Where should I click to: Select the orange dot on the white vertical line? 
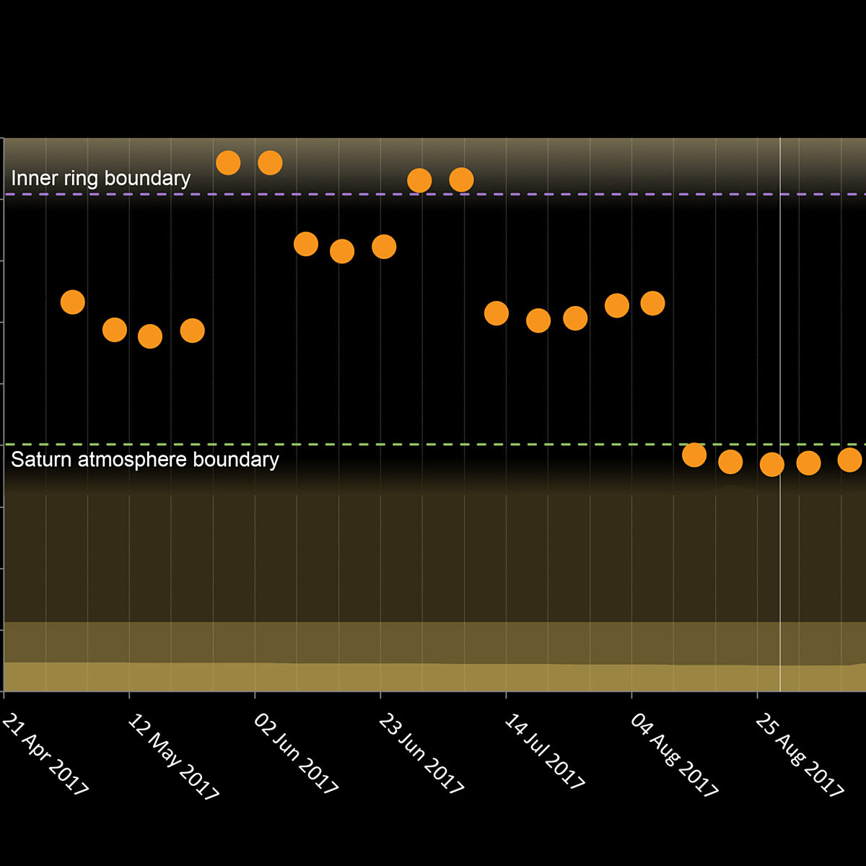coord(771,464)
